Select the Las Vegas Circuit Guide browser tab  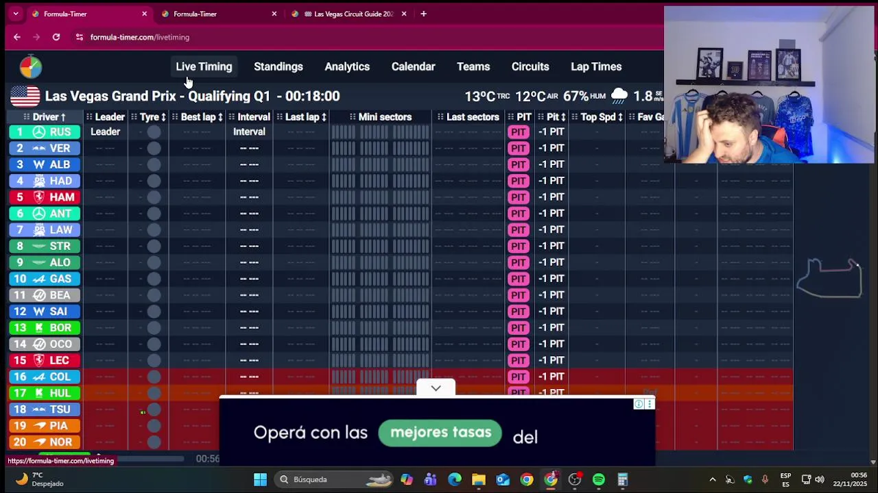(350, 14)
